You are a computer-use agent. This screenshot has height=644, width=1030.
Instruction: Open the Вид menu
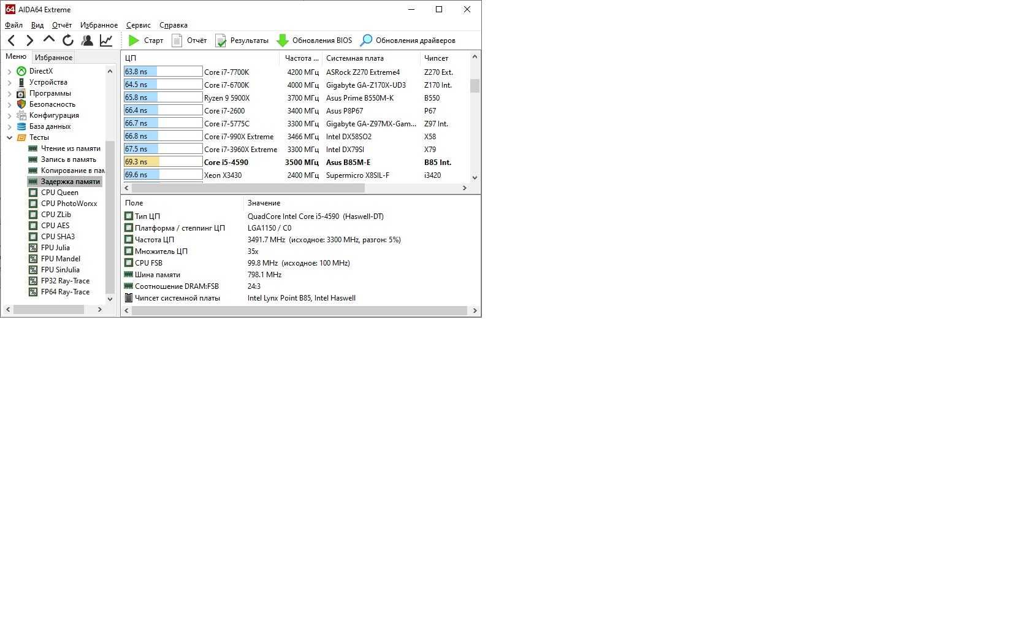(37, 25)
